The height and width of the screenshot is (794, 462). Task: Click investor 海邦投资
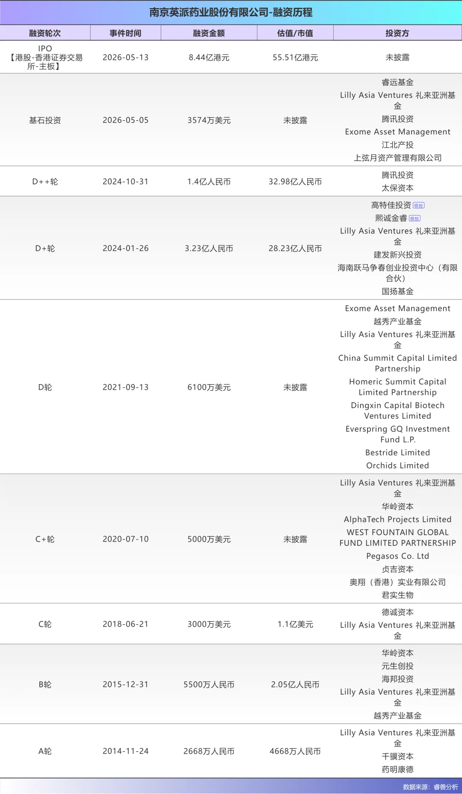(x=397, y=679)
